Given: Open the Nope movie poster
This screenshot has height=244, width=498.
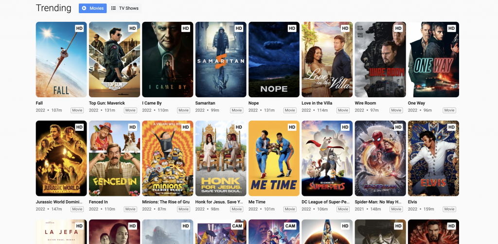Looking at the screenshot, I should click(x=274, y=59).
